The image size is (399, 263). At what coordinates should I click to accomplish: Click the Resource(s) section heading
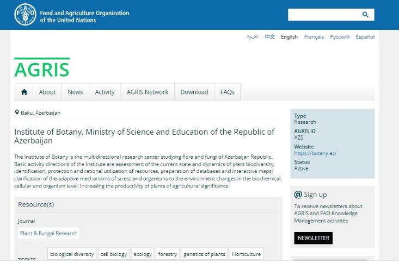[36, 204]
